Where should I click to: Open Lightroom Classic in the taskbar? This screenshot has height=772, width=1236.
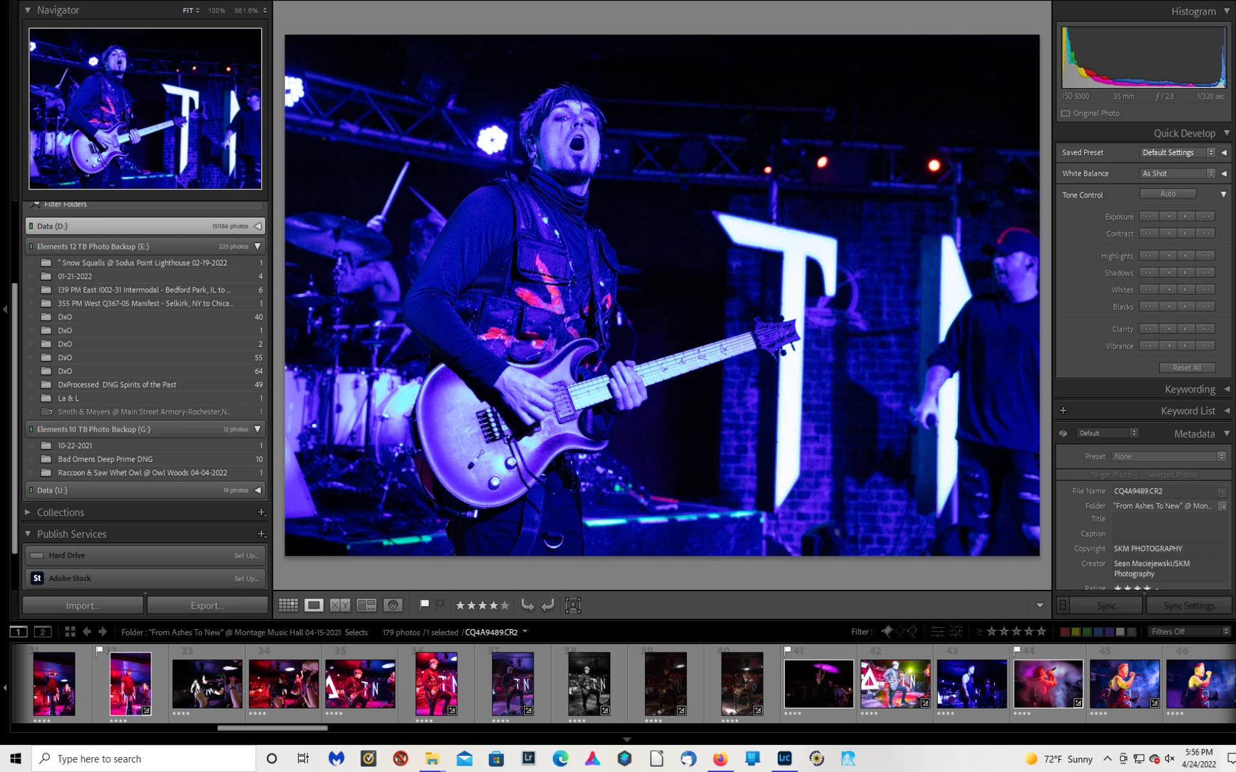pos(784,758)
